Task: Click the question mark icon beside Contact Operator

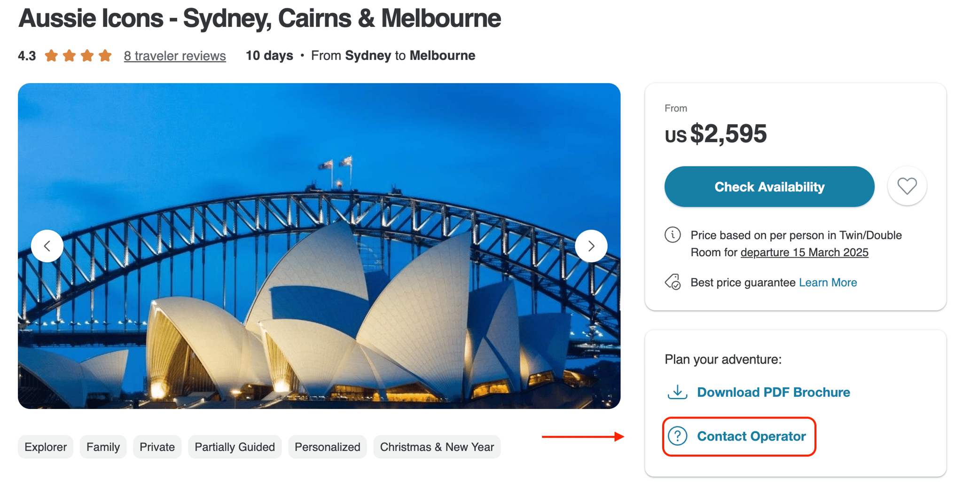Action: pos(678,436)
